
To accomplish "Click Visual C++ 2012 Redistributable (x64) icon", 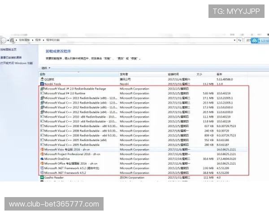I will click(x=42, y=112).
